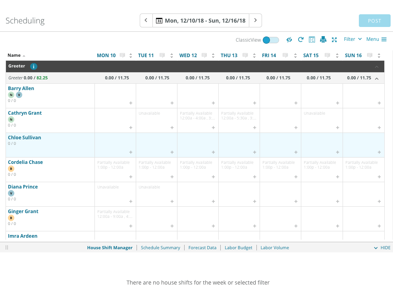
Task: Open Cathryn Grant employee link
Action: coord(25,113)
